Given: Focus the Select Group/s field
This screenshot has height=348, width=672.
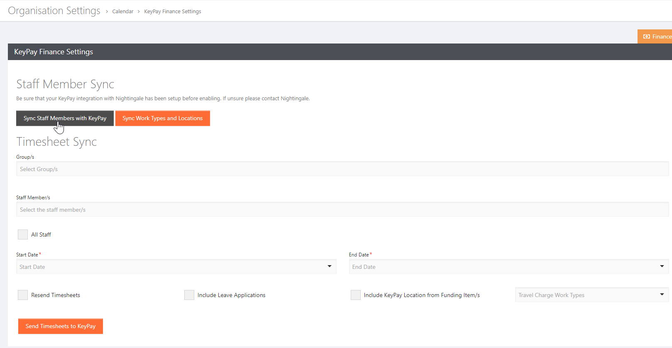Looking at the screenshot, I should click(342, 169).
